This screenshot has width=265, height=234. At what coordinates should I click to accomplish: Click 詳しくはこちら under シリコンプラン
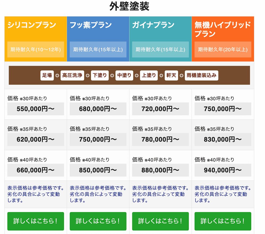(36, 221)
